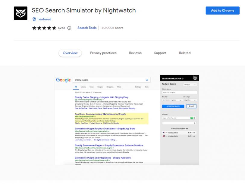Click the View Pricing Plans sitelink
Image resolution: width=245 pixels, height=184 pixels.
click(95, 108)
